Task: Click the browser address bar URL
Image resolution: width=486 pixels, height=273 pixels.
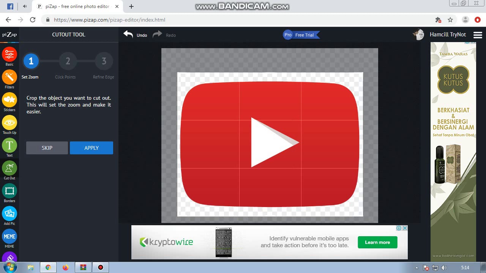Action: (109, 20)
